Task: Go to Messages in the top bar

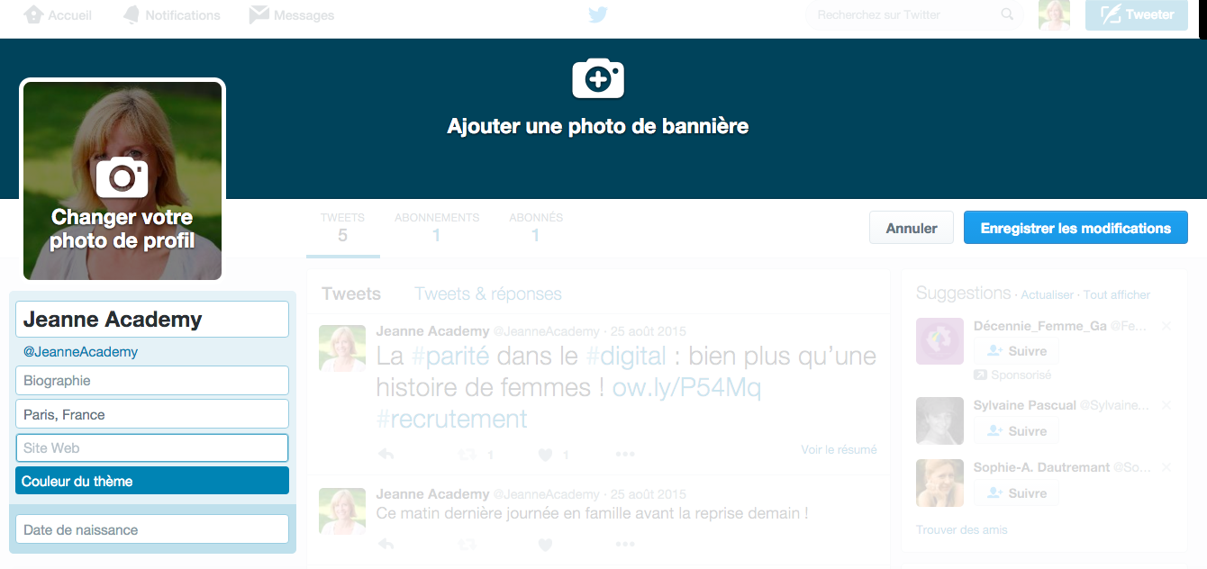Action: (x=292, y=15)
